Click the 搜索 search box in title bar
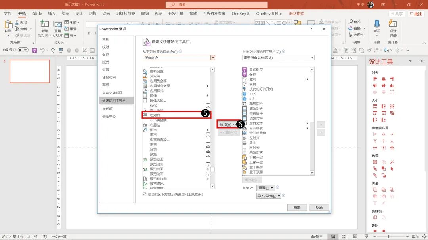Screen dimensions: 428x240 216,5
